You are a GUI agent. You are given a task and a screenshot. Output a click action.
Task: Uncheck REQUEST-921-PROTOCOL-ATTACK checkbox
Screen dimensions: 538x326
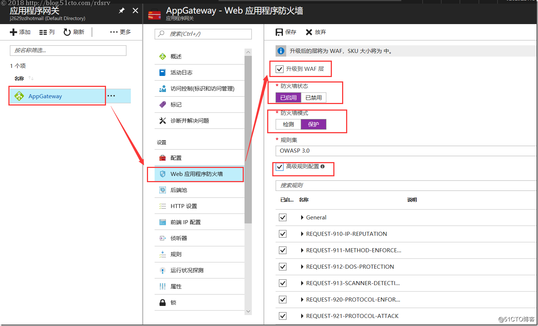click(283, 316)
